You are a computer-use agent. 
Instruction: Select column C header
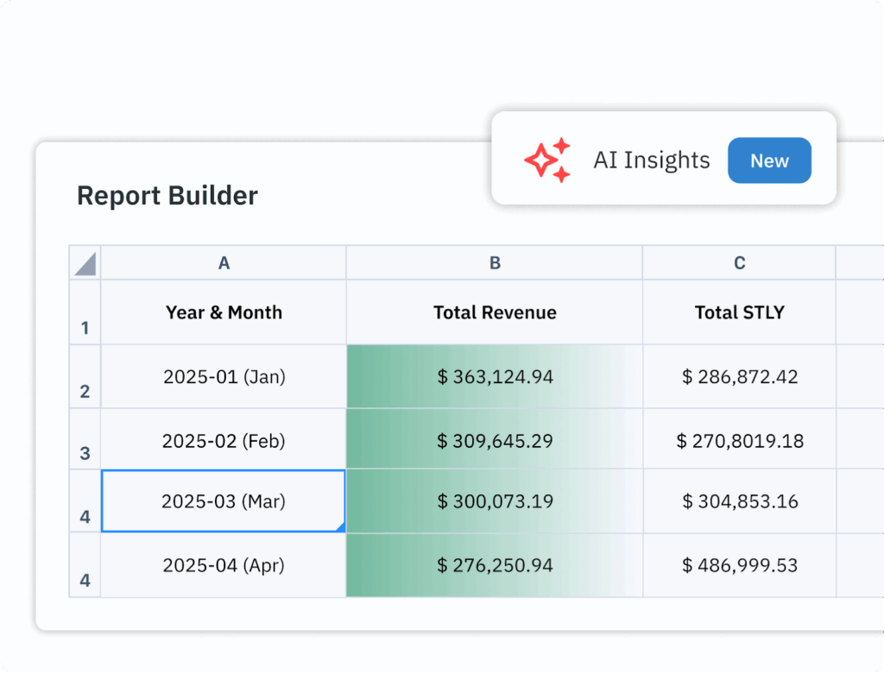739,262
